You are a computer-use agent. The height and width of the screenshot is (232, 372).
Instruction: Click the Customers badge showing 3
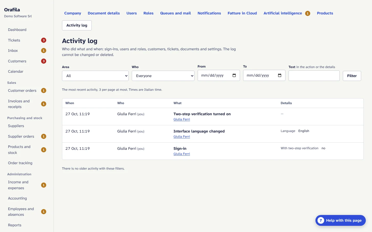click(44, 61)
